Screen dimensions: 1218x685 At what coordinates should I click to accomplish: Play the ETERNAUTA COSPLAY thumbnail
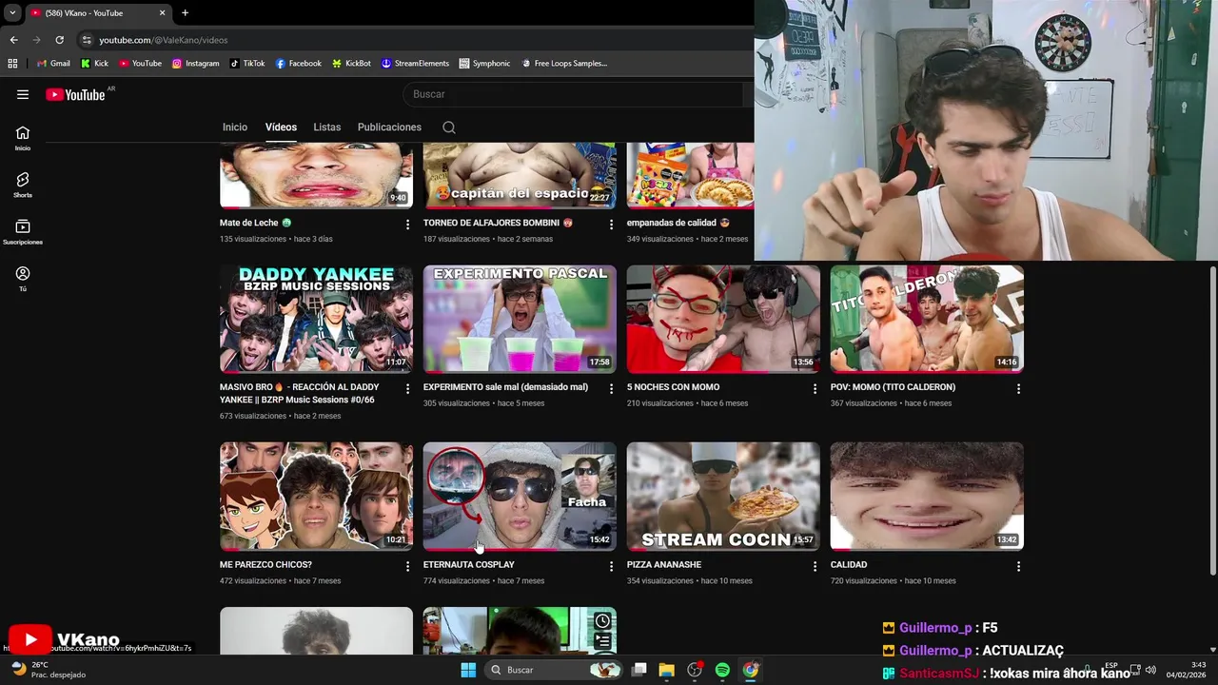(520, 496)
